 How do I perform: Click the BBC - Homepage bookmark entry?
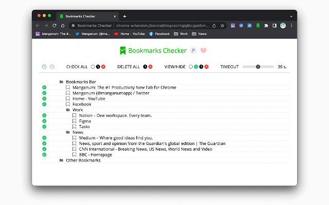pyautogui.click(x=96, y=155)
